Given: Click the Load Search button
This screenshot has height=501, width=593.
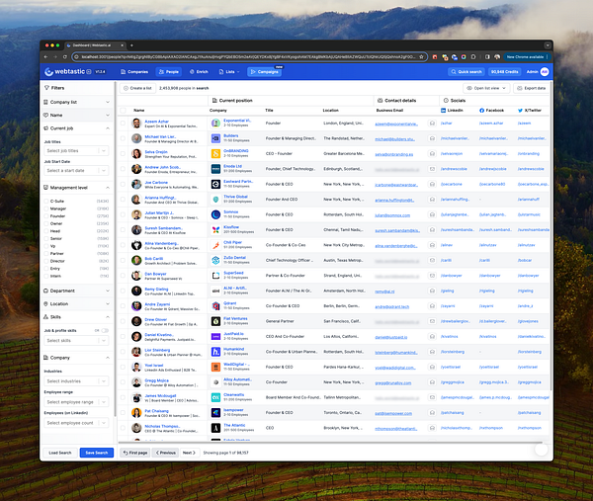Looking at the screenshot, I should 60,453.
